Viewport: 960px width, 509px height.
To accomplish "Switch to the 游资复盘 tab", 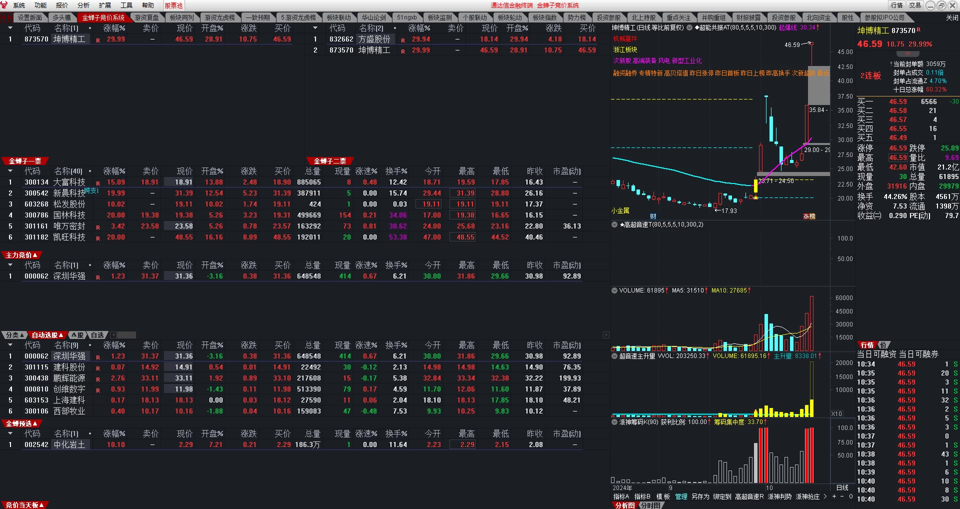I will [146, 17].
